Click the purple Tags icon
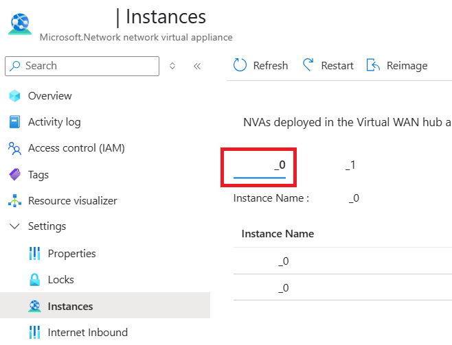This screenshot has height=345, width=452. 14,174
